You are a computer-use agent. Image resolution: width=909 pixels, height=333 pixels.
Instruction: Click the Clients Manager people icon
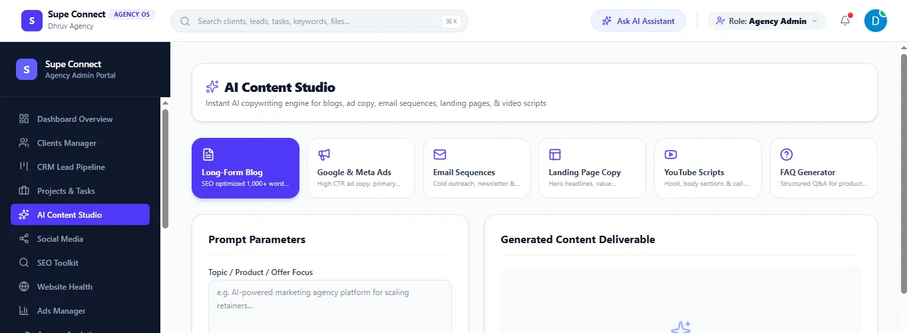(x=24, y=143)
